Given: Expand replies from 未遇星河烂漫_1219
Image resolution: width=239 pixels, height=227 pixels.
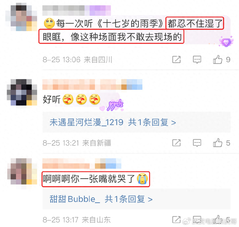Looking at the screenshot, I should click(152, 122).
